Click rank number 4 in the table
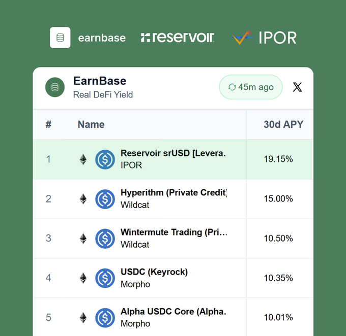The width and height of the screenshot is (346, 336). tap(48, 278)
